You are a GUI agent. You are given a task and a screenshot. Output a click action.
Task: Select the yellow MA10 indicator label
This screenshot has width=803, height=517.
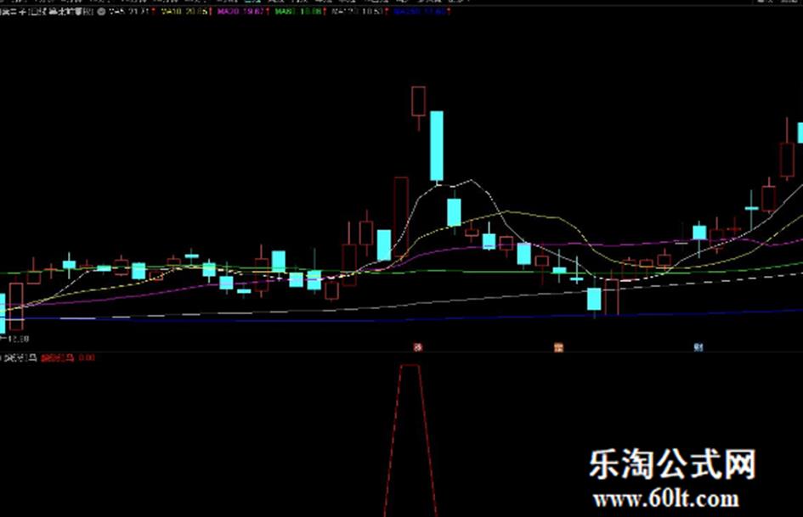pyautogui.click(x=186, y=11)
